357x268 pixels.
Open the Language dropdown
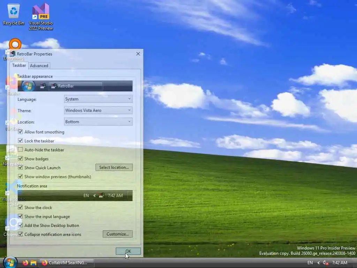[98, 99]
